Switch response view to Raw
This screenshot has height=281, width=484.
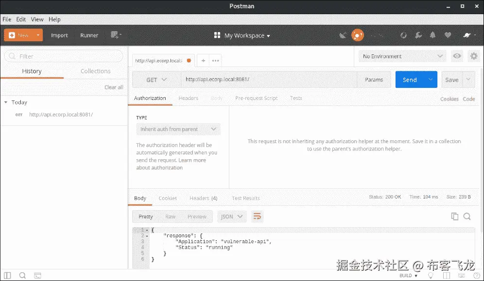(170, 216)
